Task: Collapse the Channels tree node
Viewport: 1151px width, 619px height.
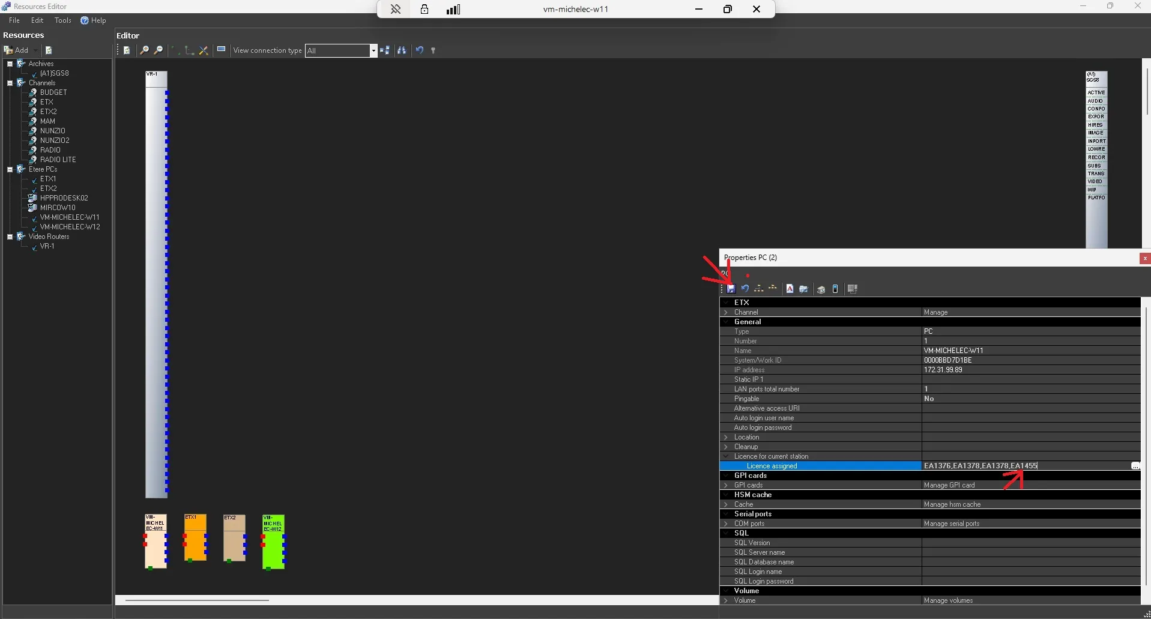Action: [x=10, y=83]
